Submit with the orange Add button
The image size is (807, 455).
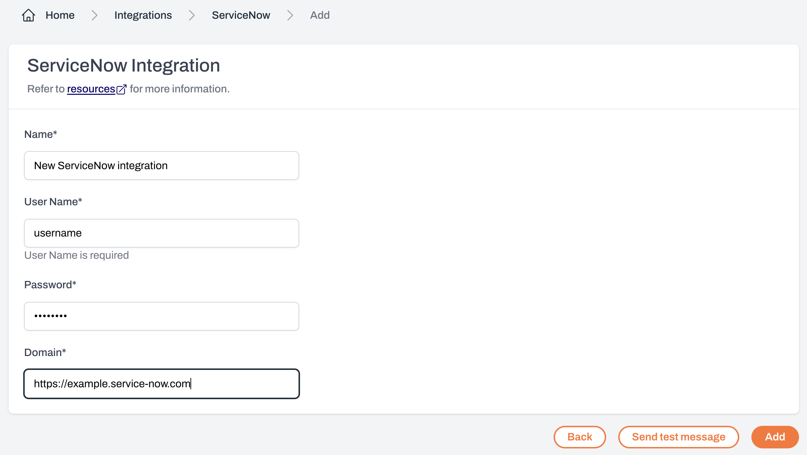click(x=775, y=437)
